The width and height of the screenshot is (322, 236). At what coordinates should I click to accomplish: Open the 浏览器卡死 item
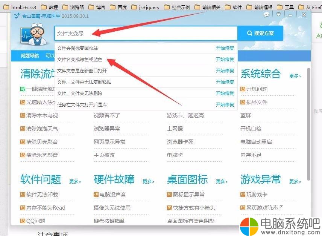180,142
